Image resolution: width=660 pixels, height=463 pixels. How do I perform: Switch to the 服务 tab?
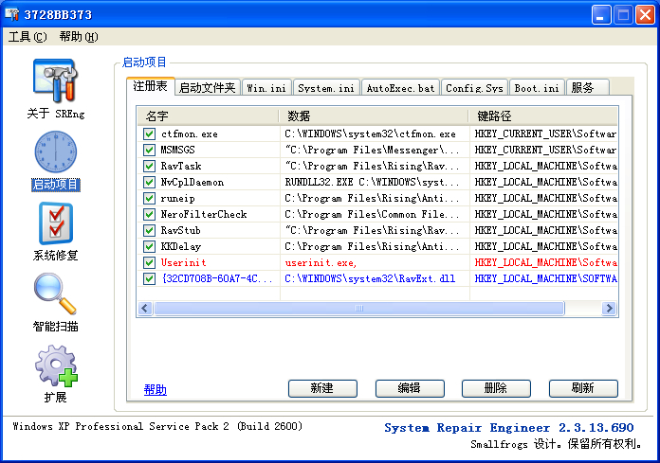[587, 88]
